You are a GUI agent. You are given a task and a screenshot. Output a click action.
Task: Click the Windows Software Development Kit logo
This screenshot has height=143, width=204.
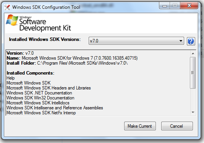point(39,23)
